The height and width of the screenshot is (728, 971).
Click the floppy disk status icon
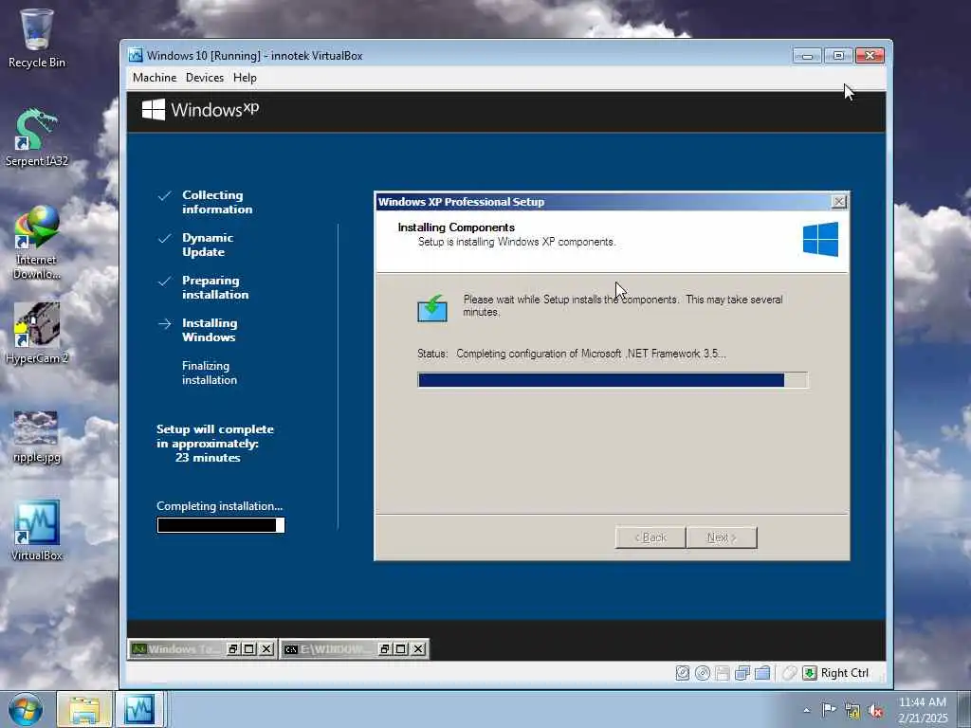tap(722, 673)
